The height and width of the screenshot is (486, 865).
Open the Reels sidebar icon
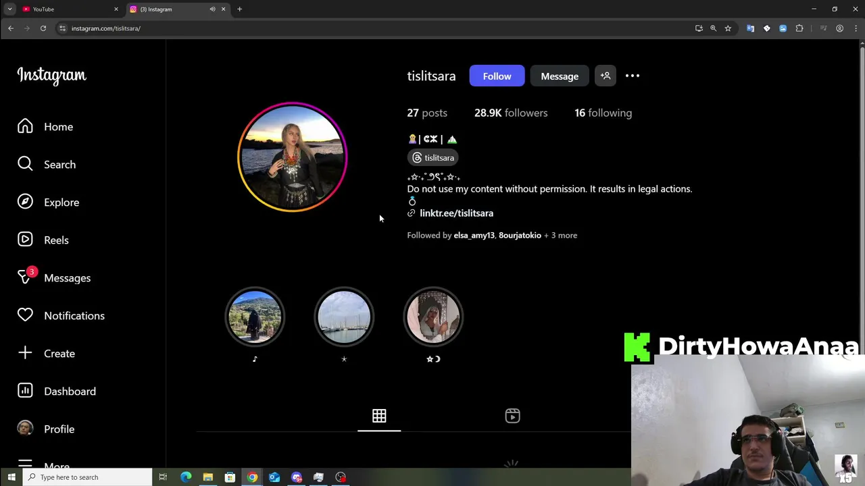click(x=25, y=240)
